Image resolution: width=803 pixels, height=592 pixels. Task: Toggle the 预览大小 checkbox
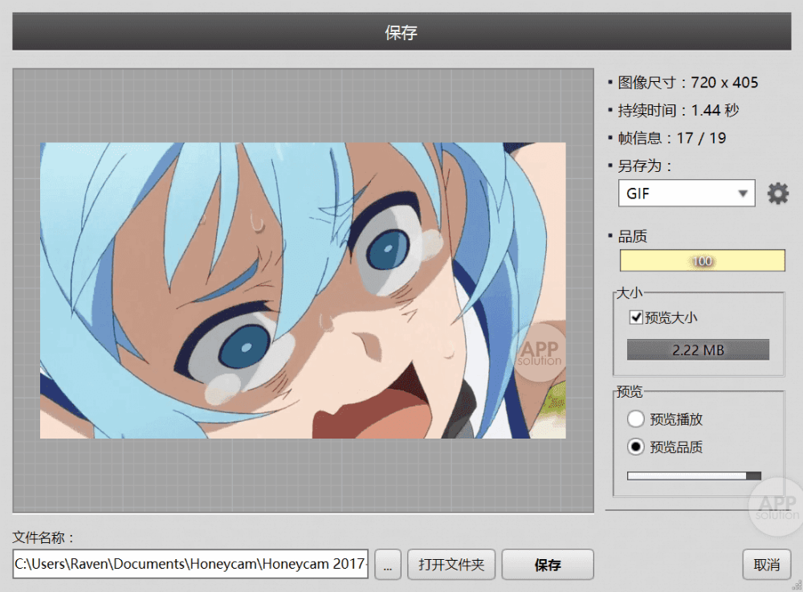[636, 318]
